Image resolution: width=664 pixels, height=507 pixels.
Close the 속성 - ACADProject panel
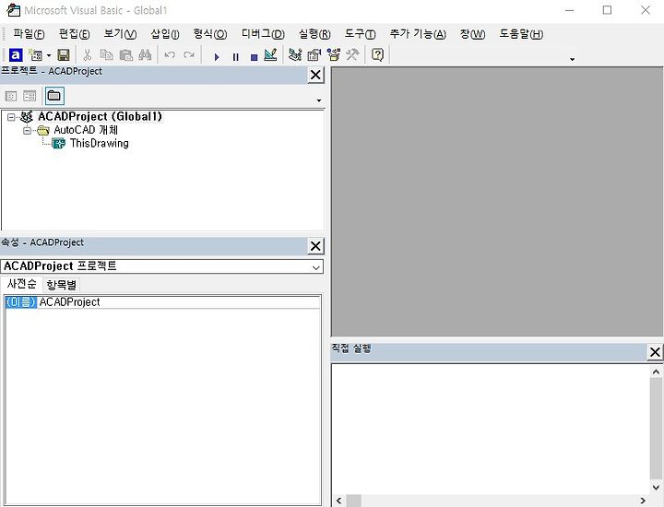[x=315, y=246]
